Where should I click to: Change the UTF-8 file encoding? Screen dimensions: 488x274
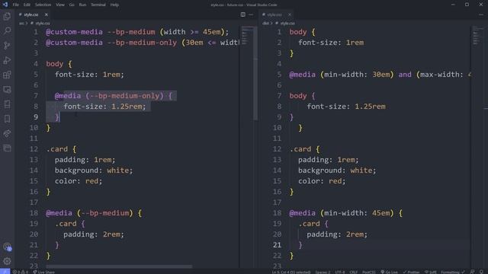340,272
